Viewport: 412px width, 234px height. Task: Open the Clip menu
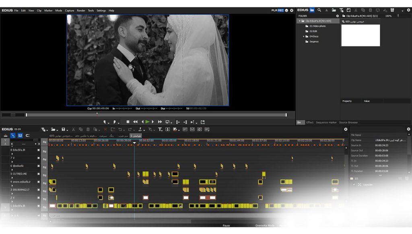[39, 10]
